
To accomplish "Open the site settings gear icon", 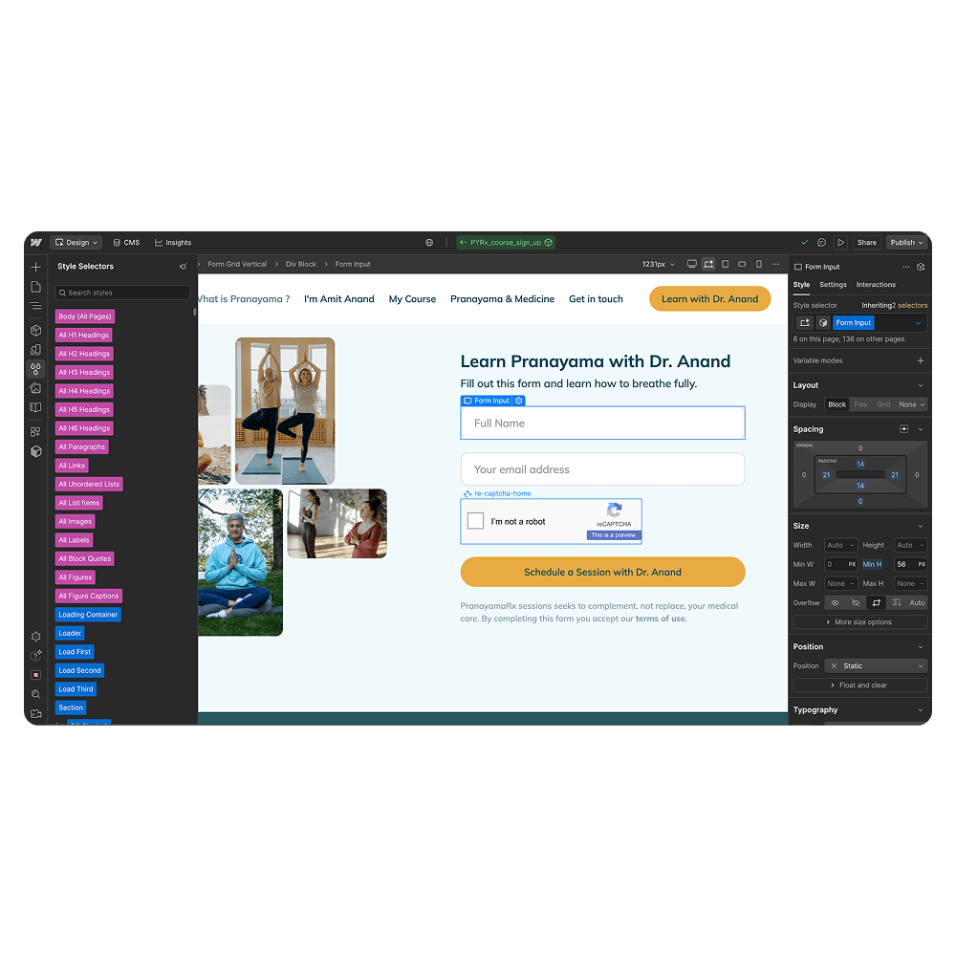I will coord(35,636).
